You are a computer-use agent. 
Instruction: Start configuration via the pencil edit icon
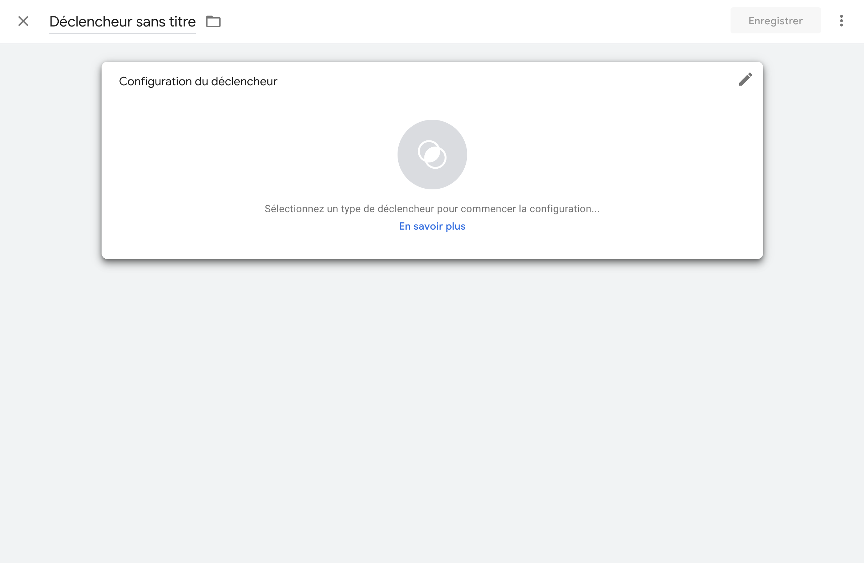pos(745,79)
